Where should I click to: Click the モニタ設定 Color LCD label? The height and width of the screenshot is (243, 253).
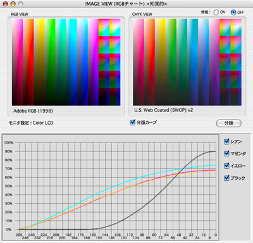tap(31, 123)
